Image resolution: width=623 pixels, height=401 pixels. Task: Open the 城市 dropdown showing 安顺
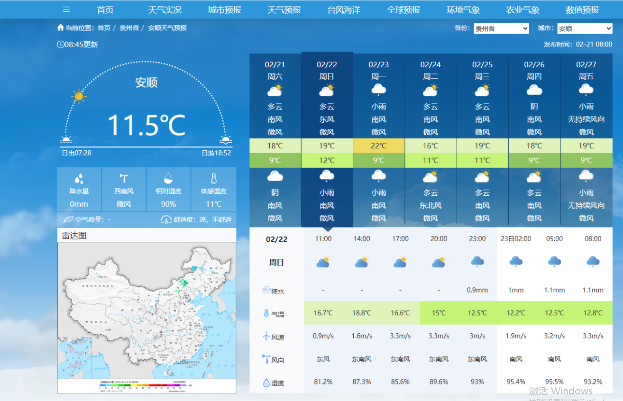pos(585,29)
